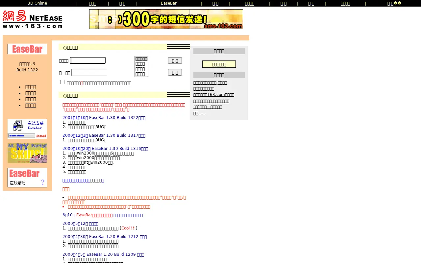Open the EaseBar link in top navigation bar
Image resolution: width=421 pixels, height=263 pixels.
coord(169,3)
